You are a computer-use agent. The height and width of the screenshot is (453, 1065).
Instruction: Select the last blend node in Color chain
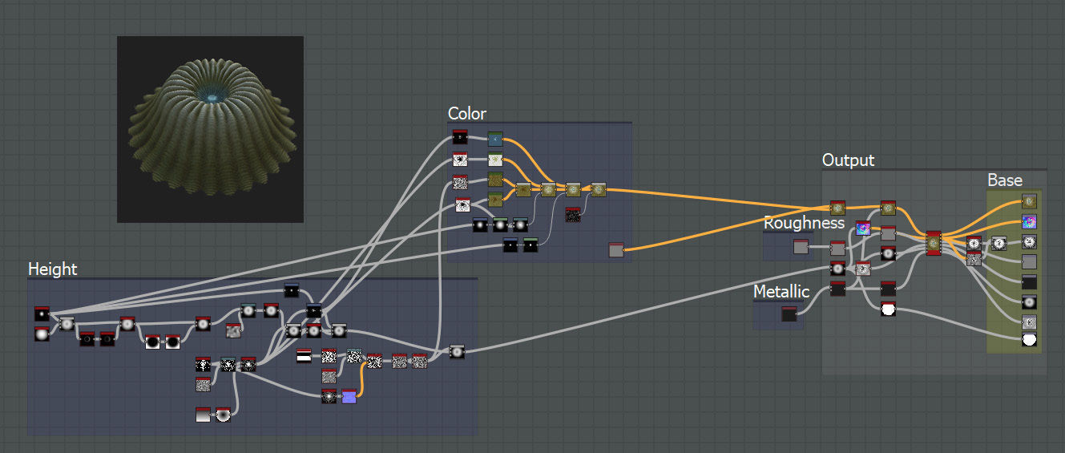(x=599, y=190)
